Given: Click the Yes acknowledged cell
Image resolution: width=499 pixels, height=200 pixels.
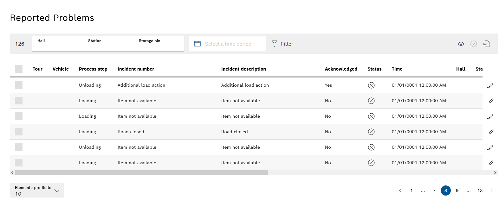Looking at the screenshot, I should click(328, 85).
